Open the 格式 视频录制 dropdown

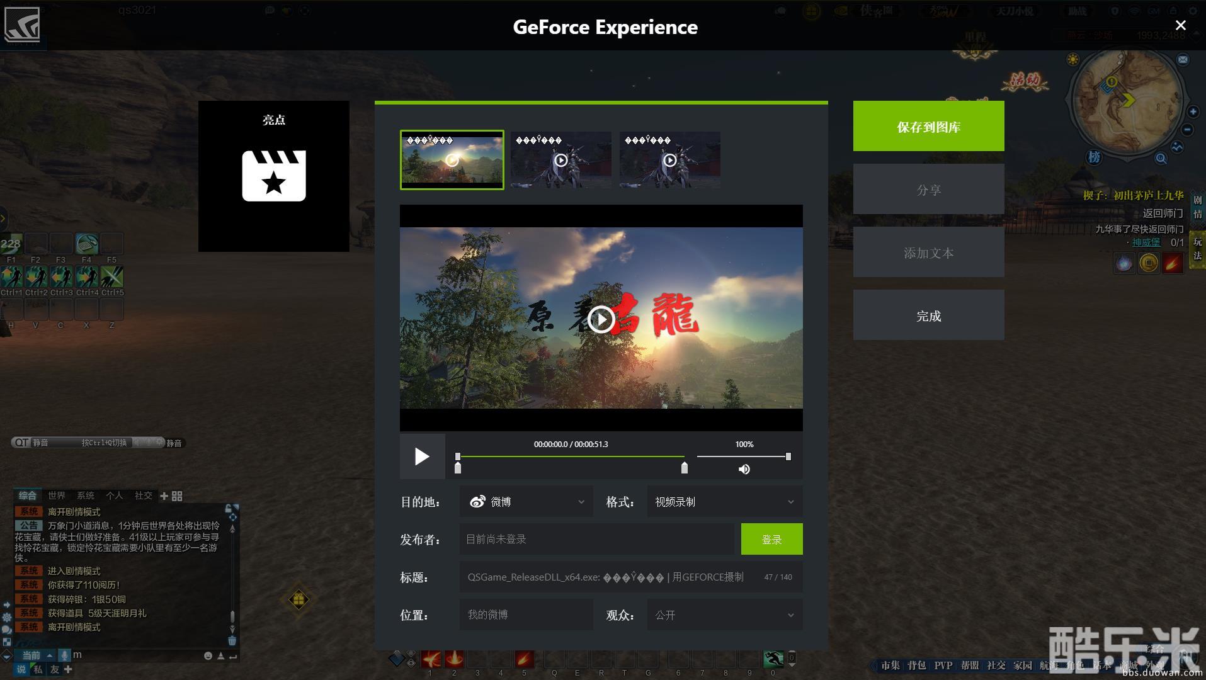725,502
